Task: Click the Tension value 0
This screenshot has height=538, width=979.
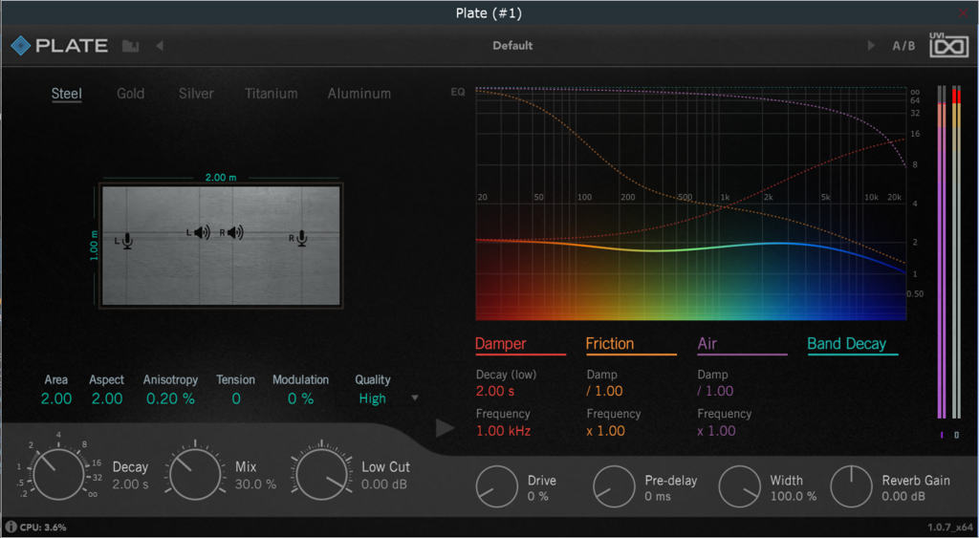Action: (236, 398)
